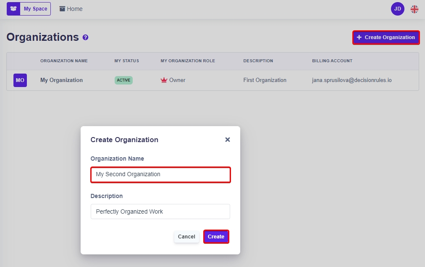Open My Organization row name

(x=61, y=80)
